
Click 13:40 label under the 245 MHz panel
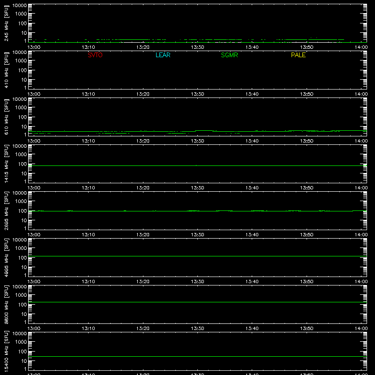click(x=252, y=47)
